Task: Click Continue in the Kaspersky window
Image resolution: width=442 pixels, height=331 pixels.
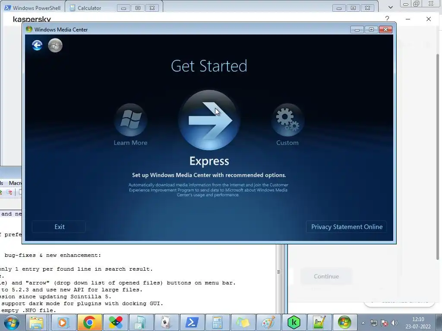Action: pos(326,276)
